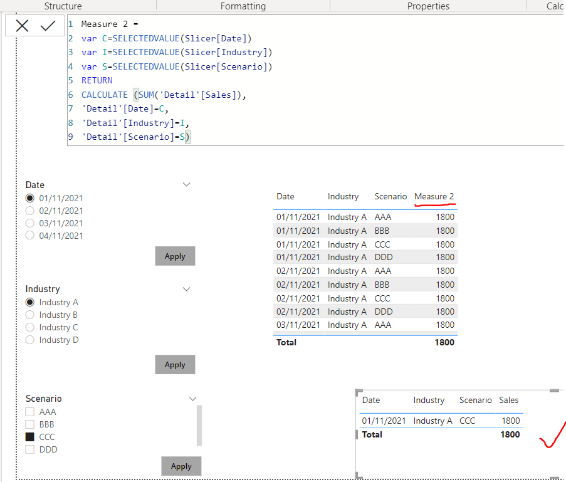Click the Scenario slicer scrollbar
Viewport: 566px width, 482px height.
point(199,426)
